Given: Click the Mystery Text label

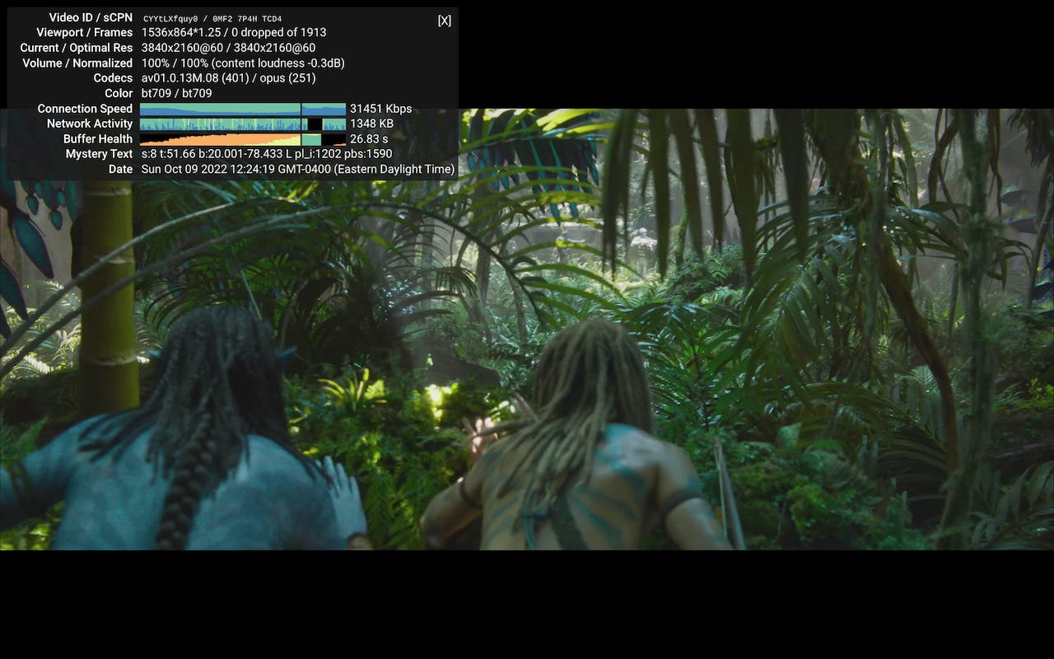Looking at the screenshot, I should pyautogui.click(x=99, y=154).
